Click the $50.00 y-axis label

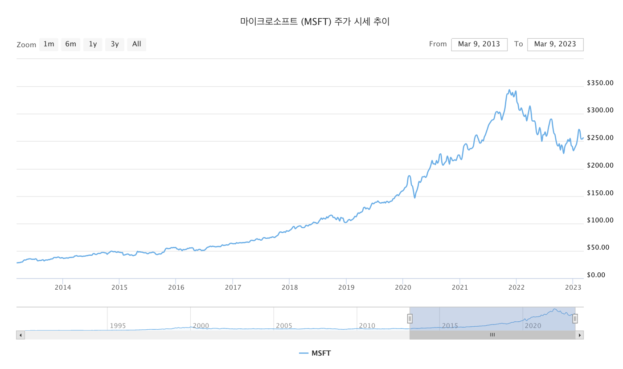pos(598,248)
